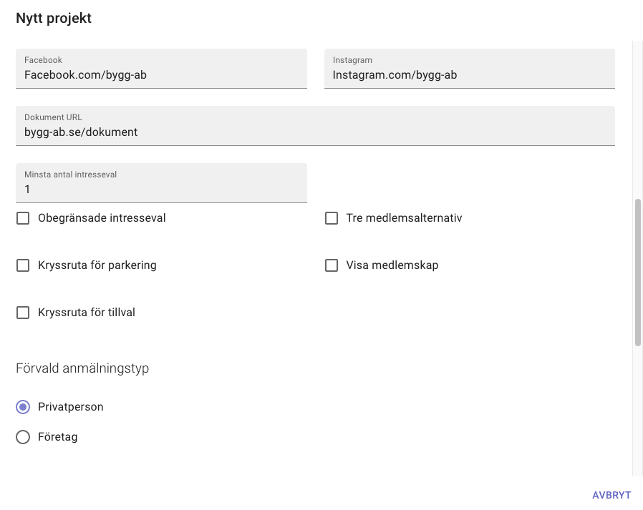The image size is (643, 510).
Task: Check "Tre medlemsalternativ"
Action: tap(332, 217)
